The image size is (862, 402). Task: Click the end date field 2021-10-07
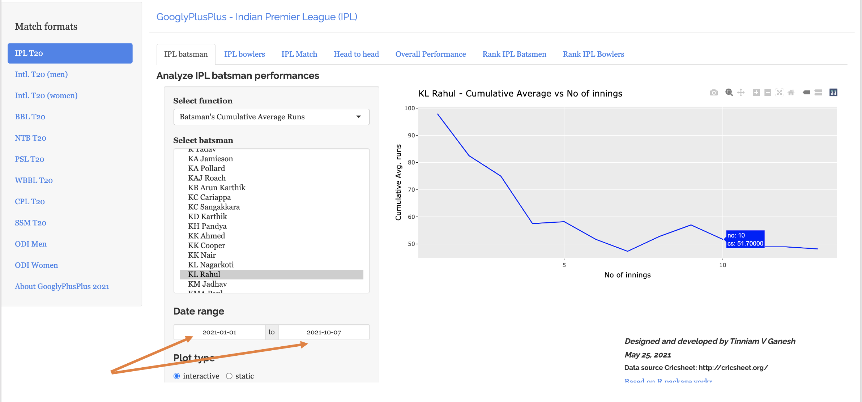coord(324,332)
